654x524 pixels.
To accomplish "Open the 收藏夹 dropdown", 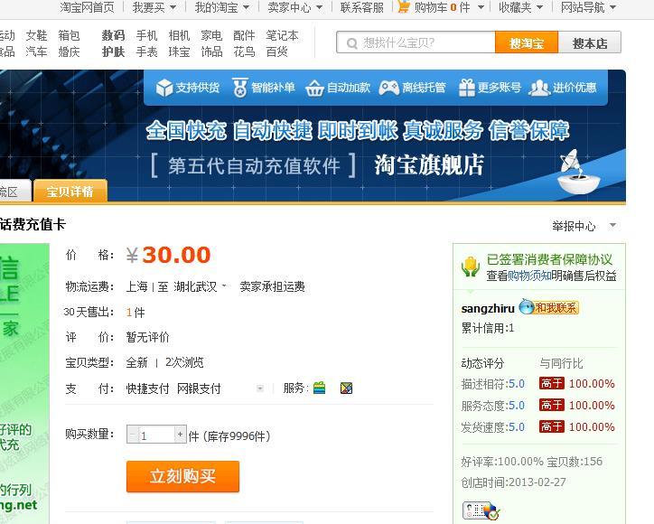I will [539, 7].
